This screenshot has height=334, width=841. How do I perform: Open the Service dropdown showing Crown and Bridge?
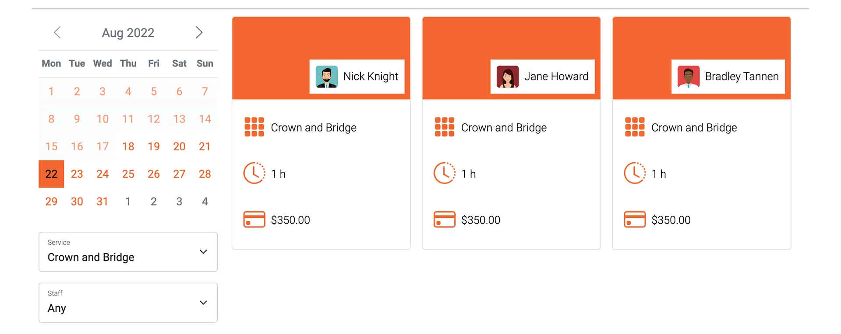click(128, 252)
